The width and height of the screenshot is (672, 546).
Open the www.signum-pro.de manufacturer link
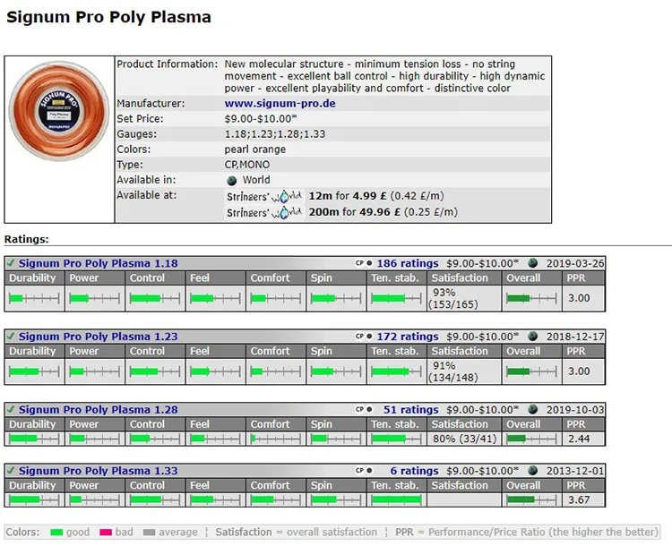click(x=280, y=104)
